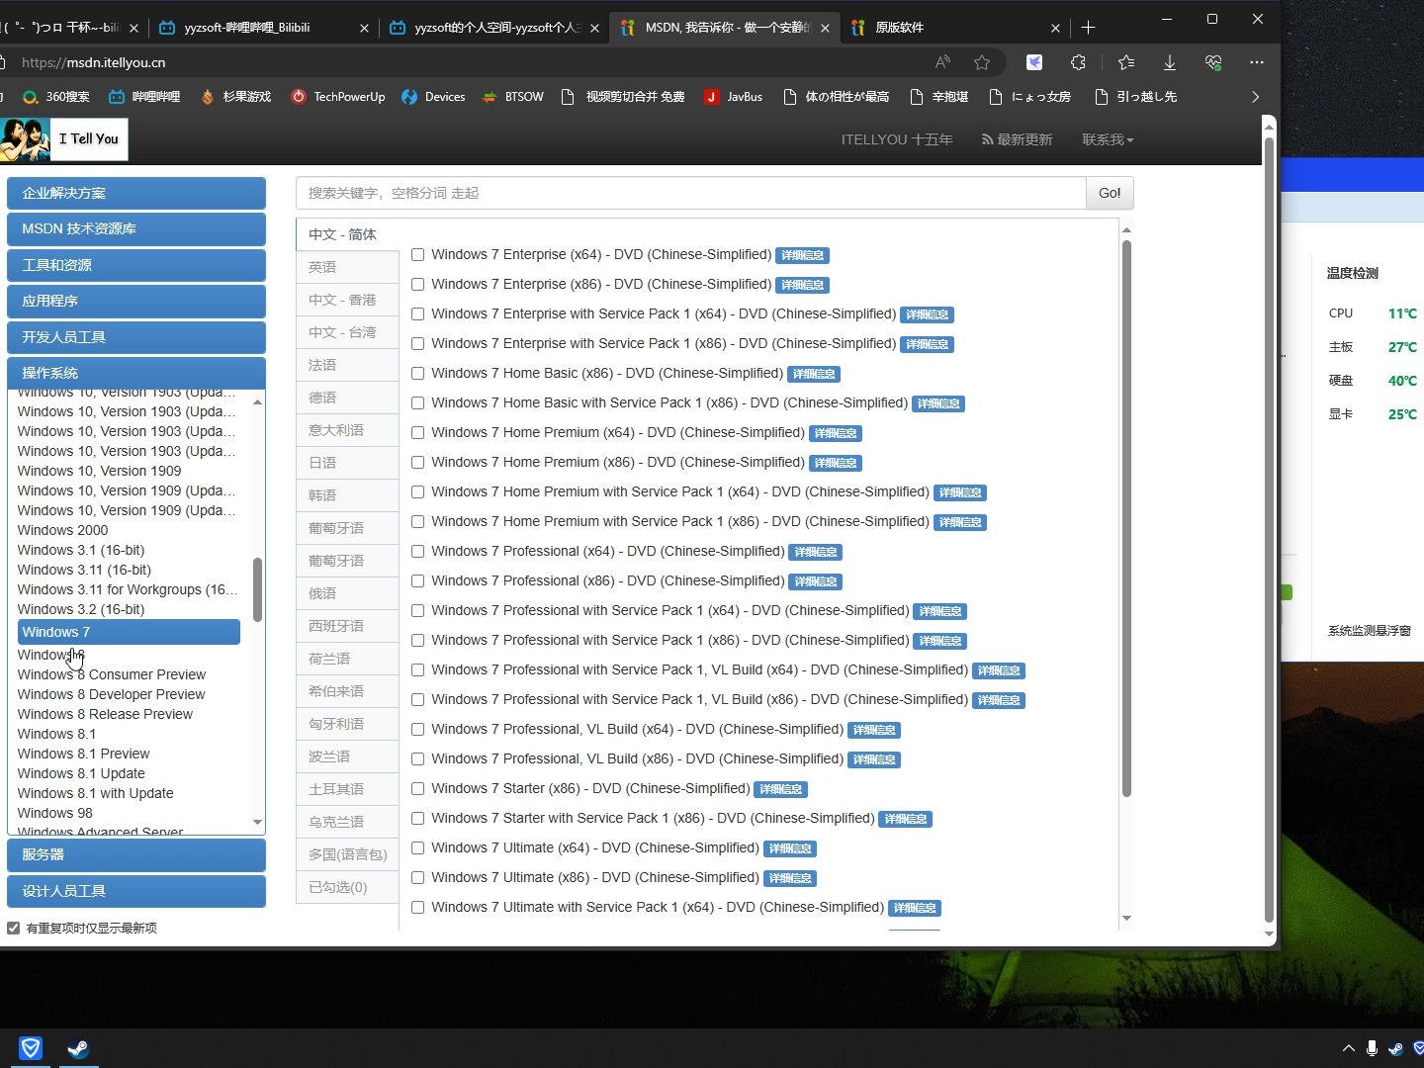This screenshot has height=1068, width=1424.
Task: Open the 视频剪切合并 免费 bookmark
Action: 623,97
